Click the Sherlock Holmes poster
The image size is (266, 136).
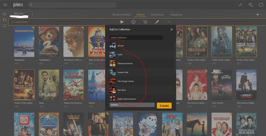(x=246, y=124)
